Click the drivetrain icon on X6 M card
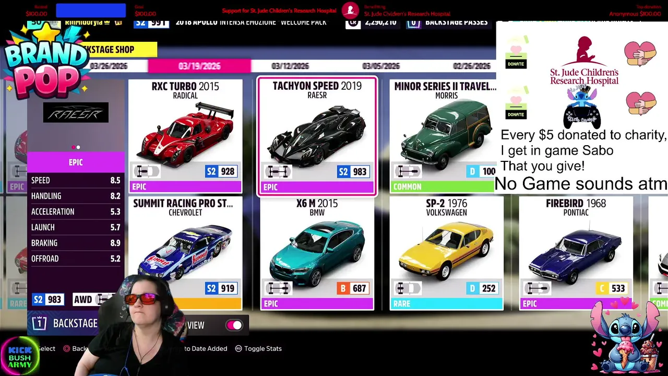 click(x=277, y=288)
